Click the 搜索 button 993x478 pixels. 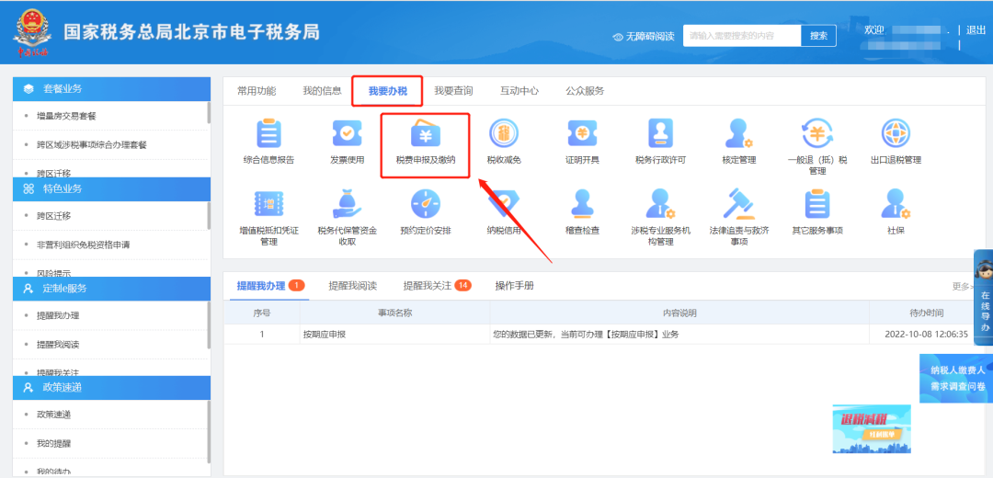818,36
